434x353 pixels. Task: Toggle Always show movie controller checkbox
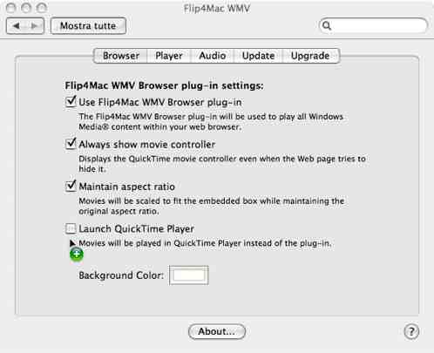[x=71, y=144]
